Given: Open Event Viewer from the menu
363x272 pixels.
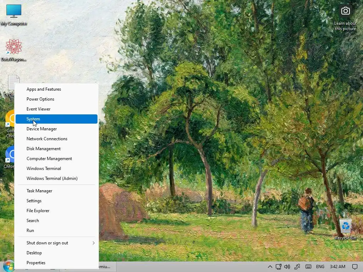Looking at the screenshot, I should pos(56,109).
